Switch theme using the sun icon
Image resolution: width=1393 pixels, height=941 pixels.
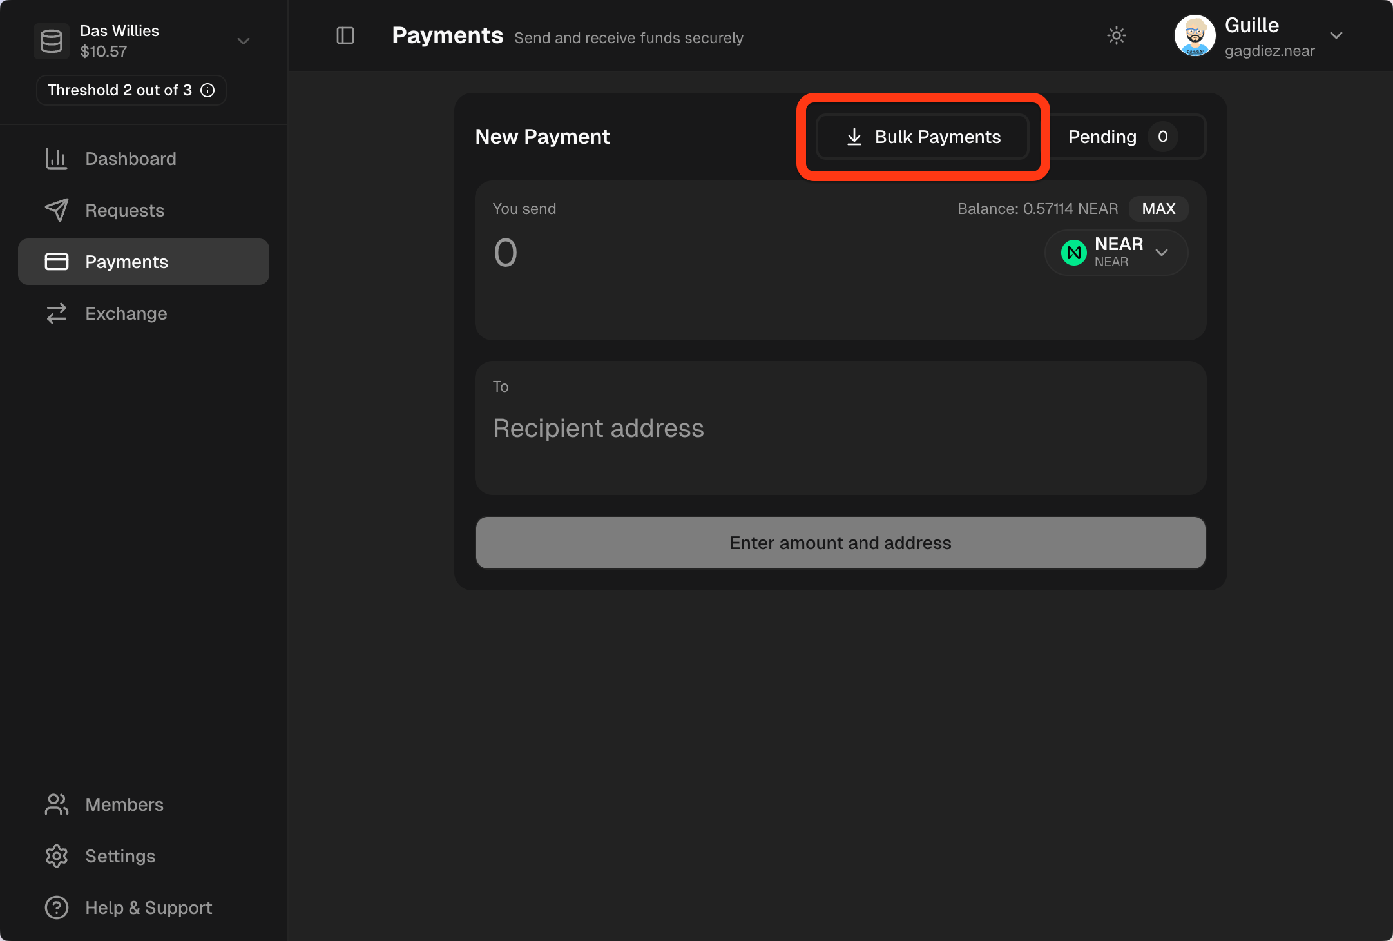click(1117, 35)
